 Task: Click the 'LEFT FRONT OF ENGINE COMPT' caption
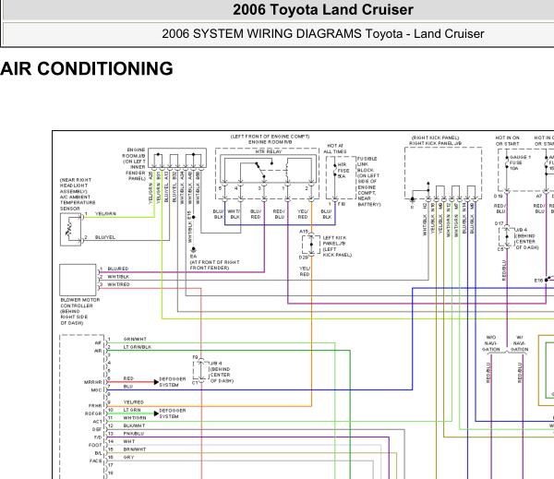point(270,137)
